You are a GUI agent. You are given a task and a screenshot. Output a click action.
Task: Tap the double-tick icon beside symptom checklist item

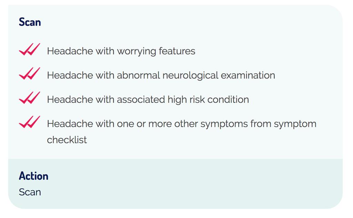pos(30,122)
